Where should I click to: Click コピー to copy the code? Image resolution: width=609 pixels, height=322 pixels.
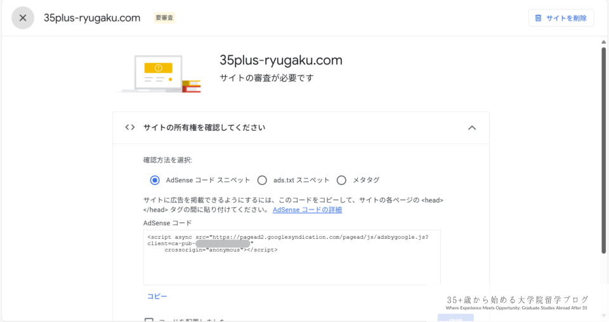[x=157, y=296]
